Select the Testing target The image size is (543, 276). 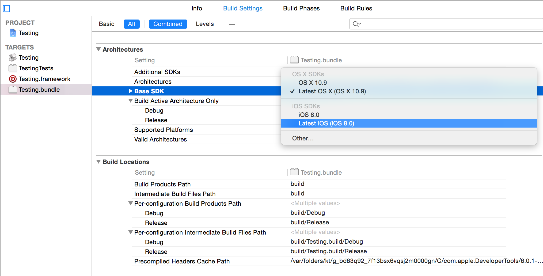(29, 57)
